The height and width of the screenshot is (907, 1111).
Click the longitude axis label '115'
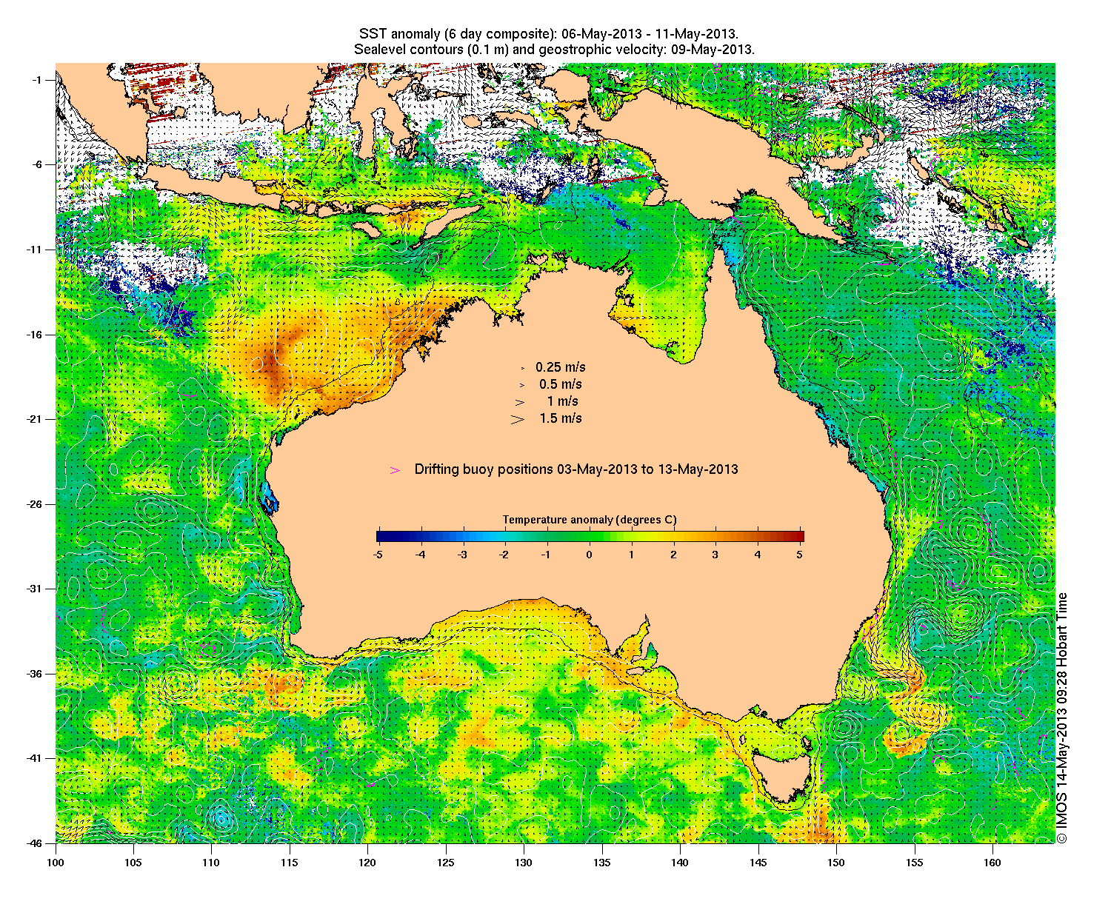[x=290, y=862]
